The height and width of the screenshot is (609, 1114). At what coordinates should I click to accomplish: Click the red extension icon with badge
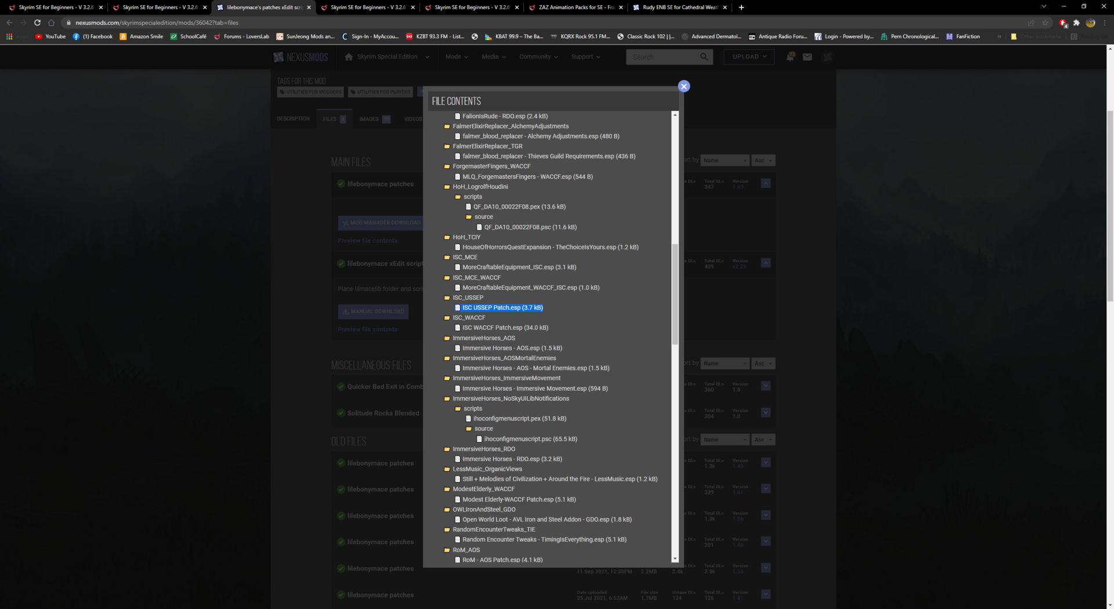pyautogui.click(x=1064, y=23)
